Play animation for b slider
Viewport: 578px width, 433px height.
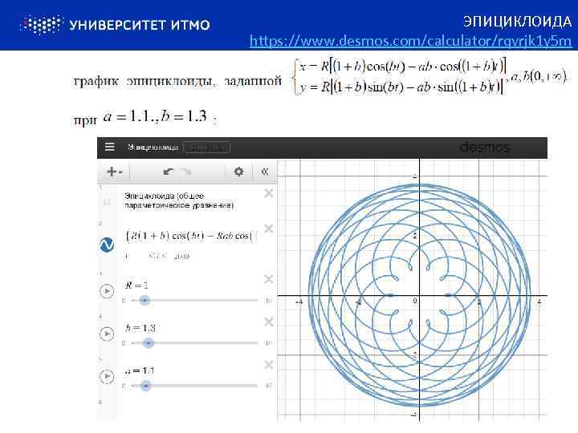pyautogui.click(x=107, y=334)
